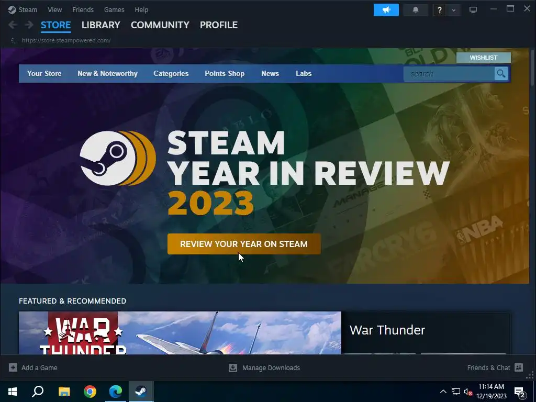Switch to the STORE tab
Viewport: 536px width, 402px height.
tap(55, 25)
